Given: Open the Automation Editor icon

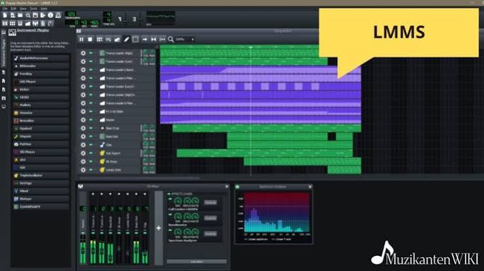Looking at the screenshot, I should (x=28, y=24).
